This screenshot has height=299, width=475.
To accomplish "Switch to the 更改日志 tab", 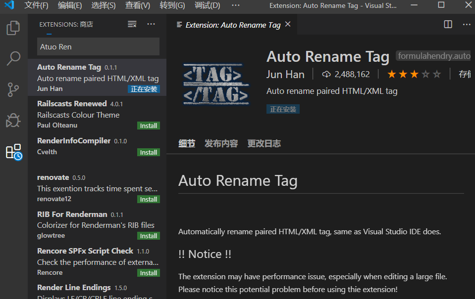I will tap(264, 143).
